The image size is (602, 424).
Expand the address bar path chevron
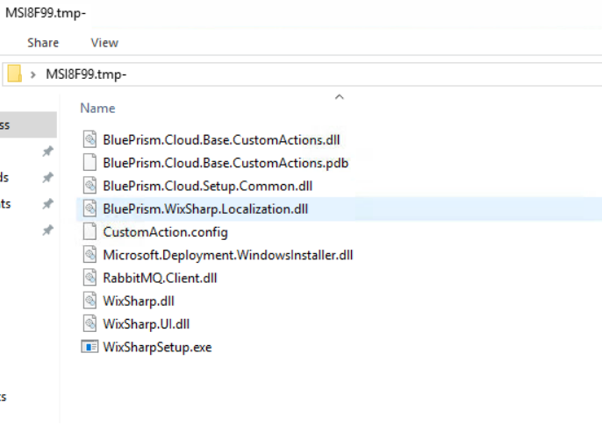pyautogui.click(x=33, y=74)
